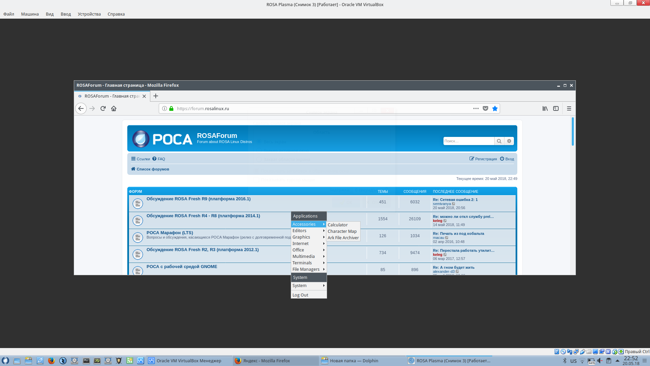Open the advanced search gear icon
This screenshot has height=366, width=650.
tap(509, 141)
